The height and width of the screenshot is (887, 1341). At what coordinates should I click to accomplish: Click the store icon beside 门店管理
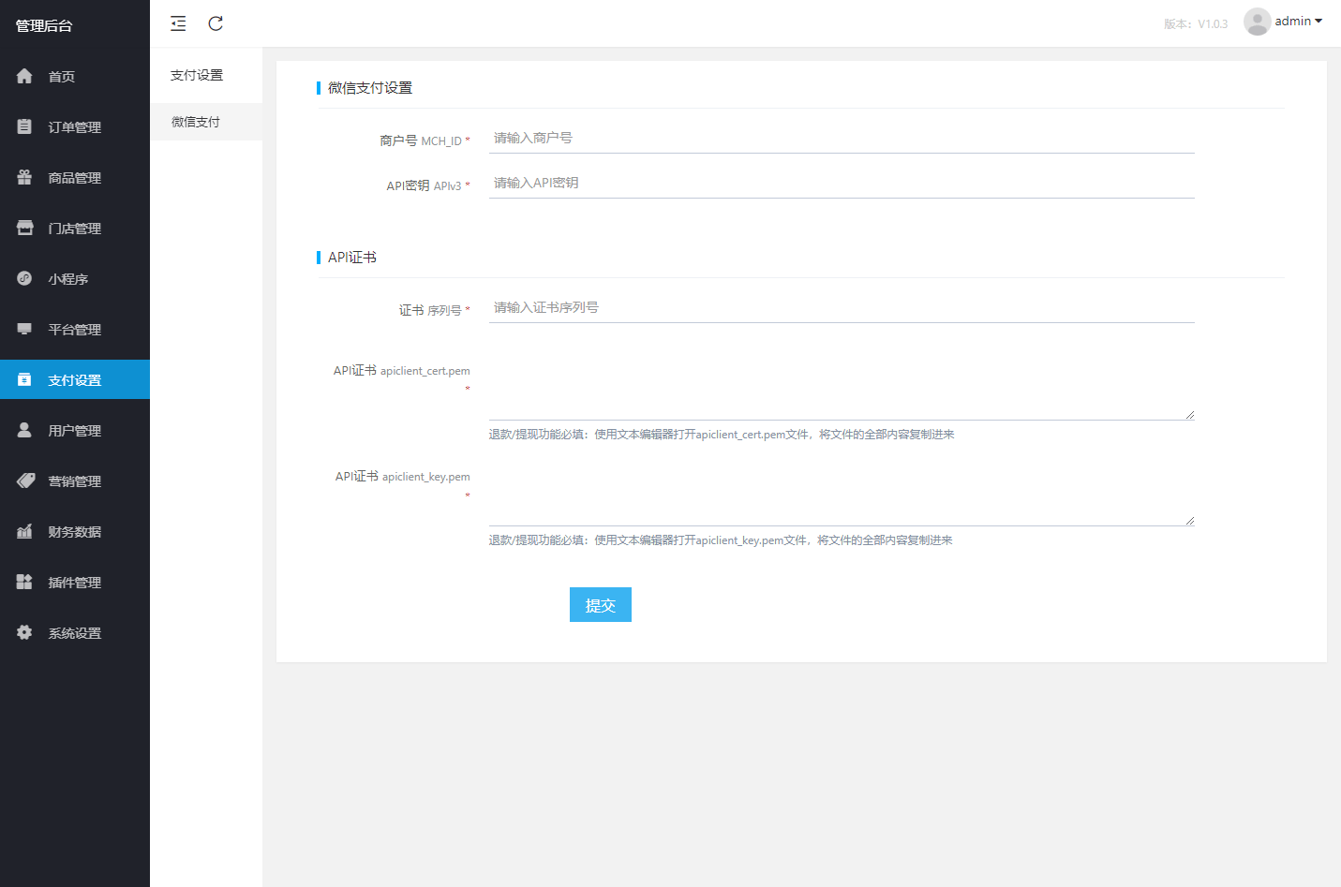point(24,228)
